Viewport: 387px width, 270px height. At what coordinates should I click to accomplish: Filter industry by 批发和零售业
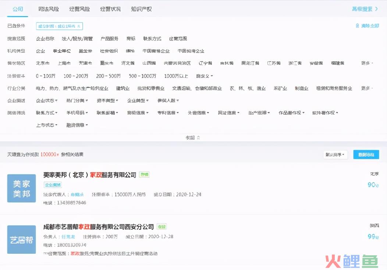click(151, 88)
